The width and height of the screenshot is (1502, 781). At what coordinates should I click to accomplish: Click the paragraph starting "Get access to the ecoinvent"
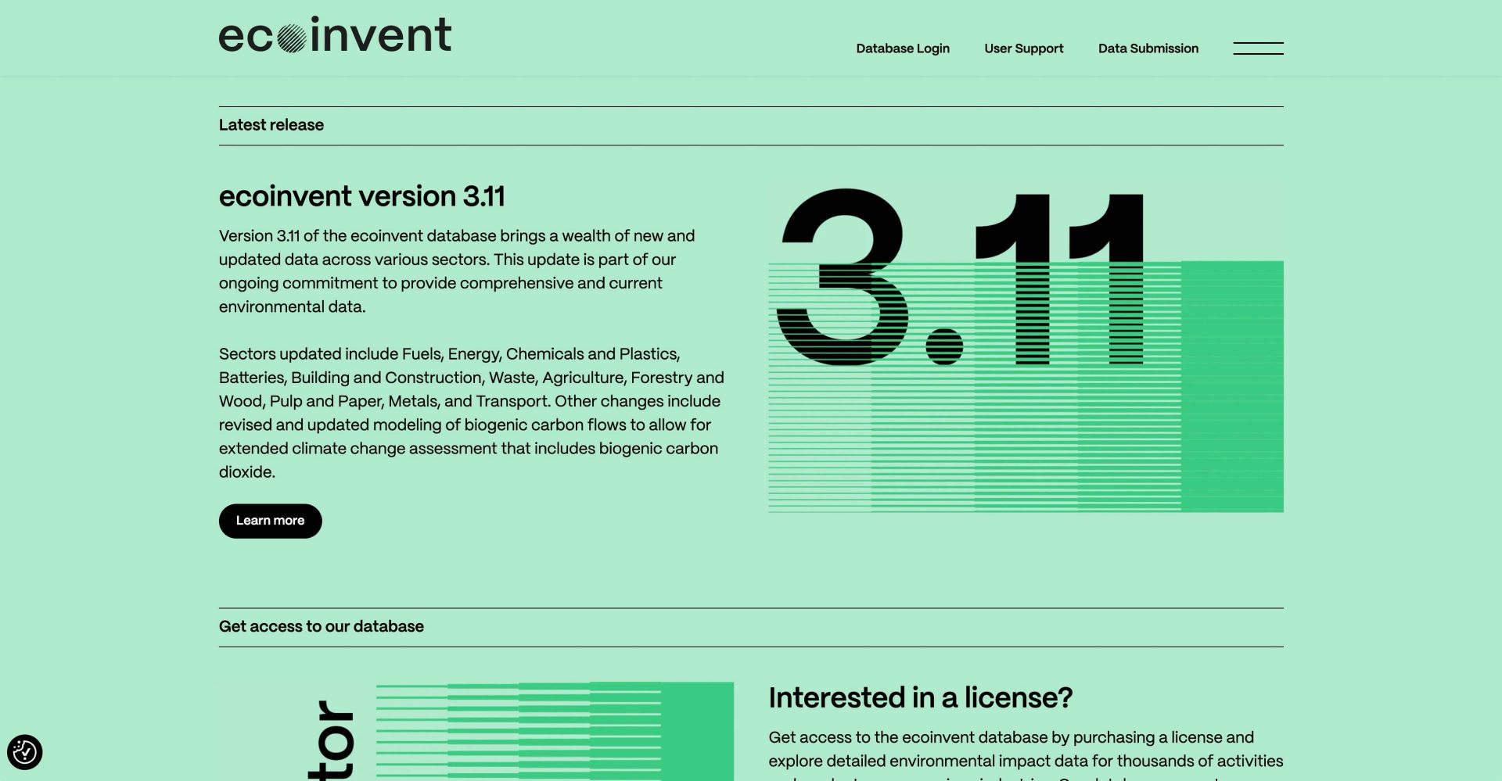[x=1025, y=749]
